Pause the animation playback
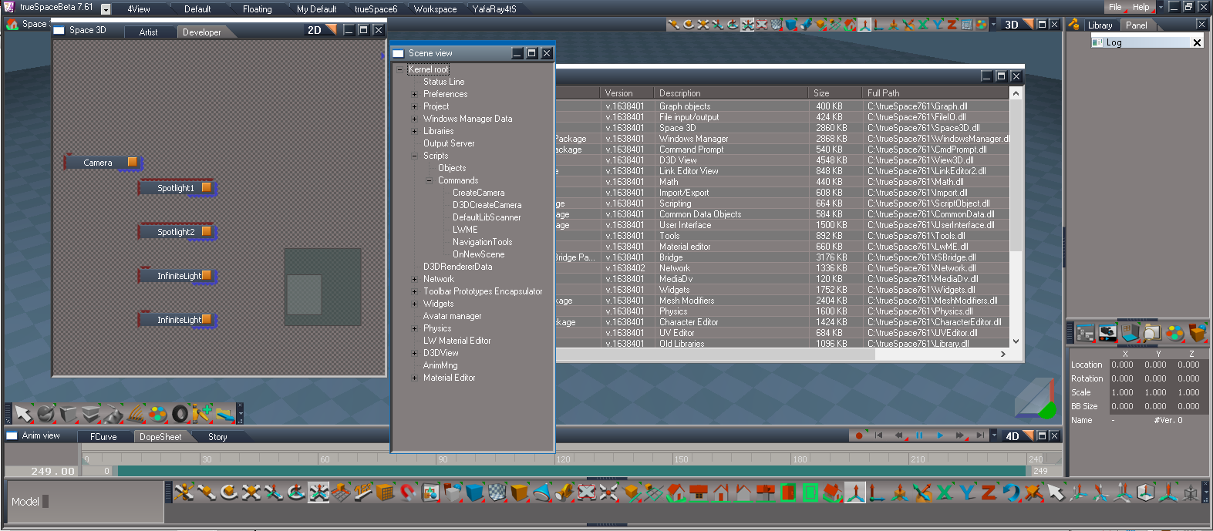Image resolution: width=1213 pixels, height=531 pixels. point(919,435)
